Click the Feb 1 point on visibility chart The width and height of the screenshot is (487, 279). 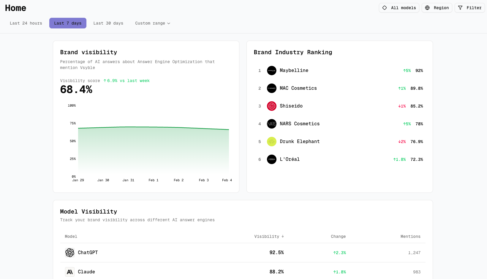(154, 127)
